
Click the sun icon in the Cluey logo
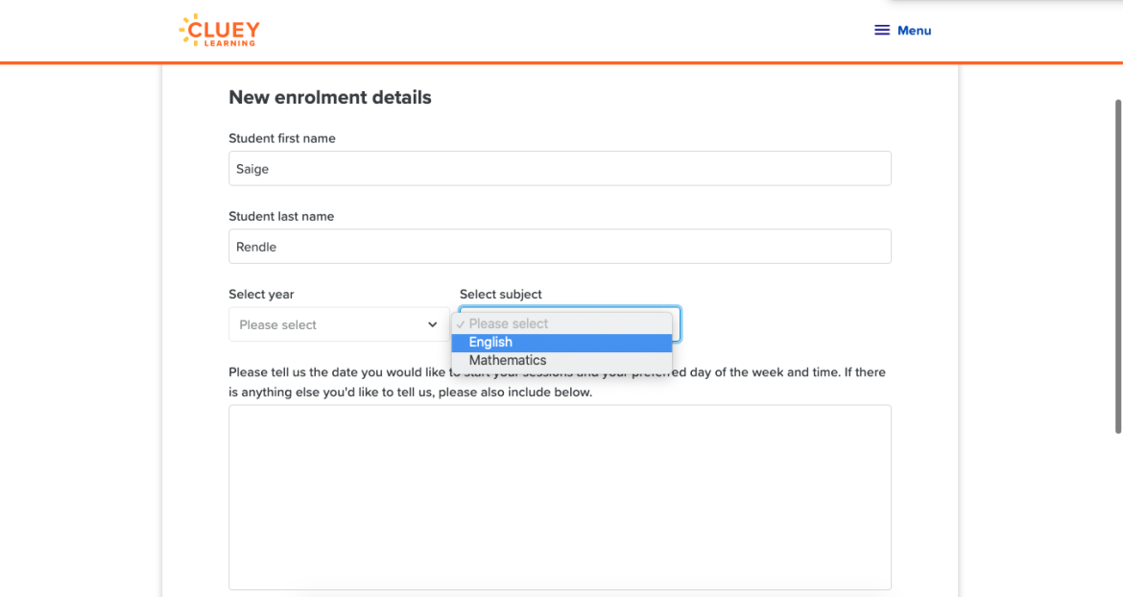coord(185,30)
